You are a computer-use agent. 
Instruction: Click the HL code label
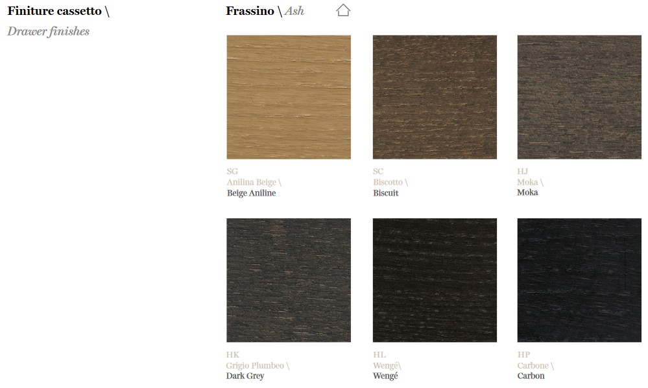pyautogui.click(x=379, y=354)
